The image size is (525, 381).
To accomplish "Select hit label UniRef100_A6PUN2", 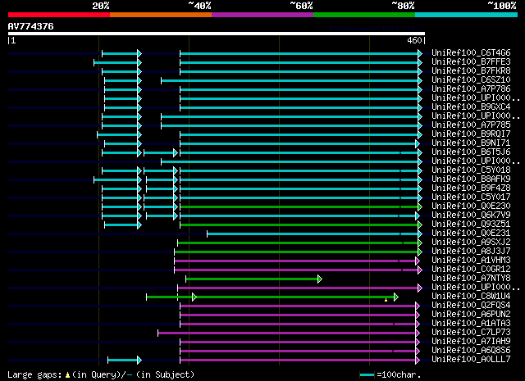I will 471,315.
